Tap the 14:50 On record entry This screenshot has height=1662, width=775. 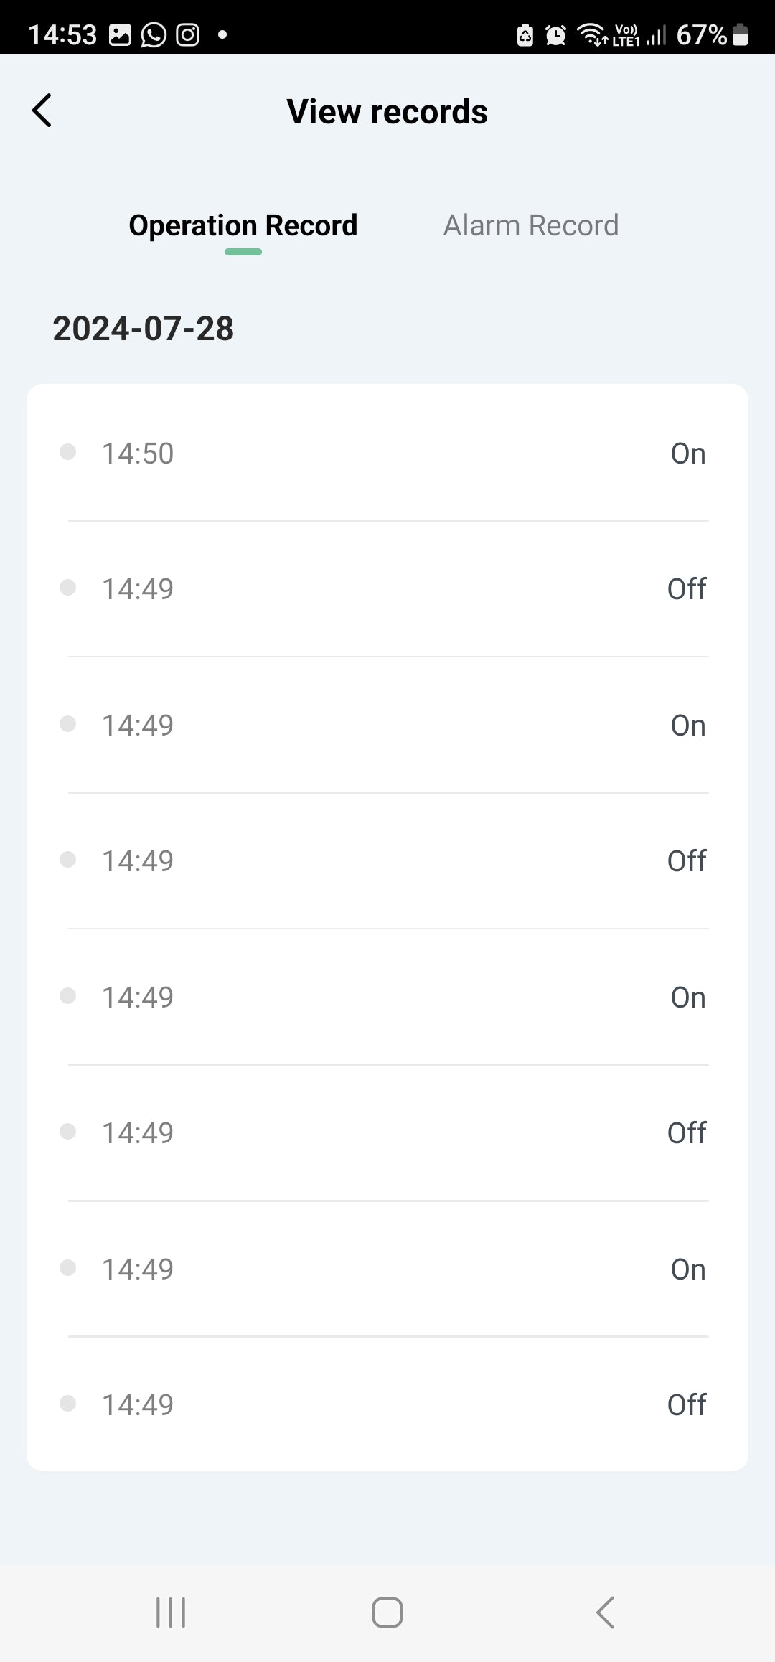click(x=387, y=454)
